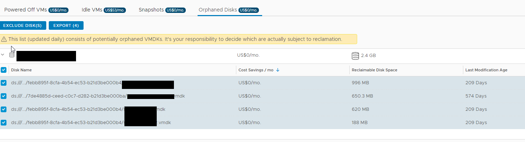
Task: Click the warning triangle icon in the yellow banner
Action: click(x=4, y=39)
